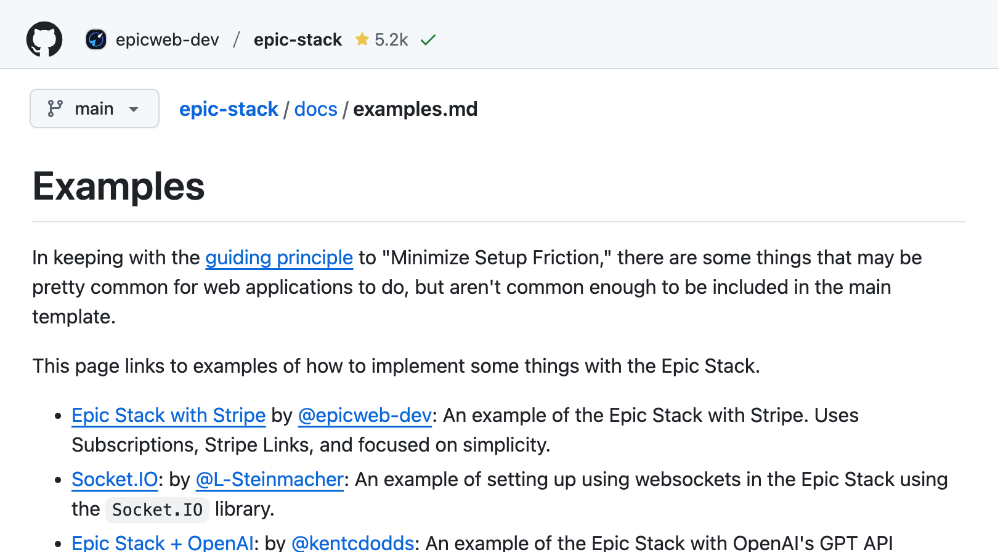The width and height of the screenshot is (998, 552).
Task: Open the main branch dropdown
Action: pyautogui.click(x=94, y=109)
